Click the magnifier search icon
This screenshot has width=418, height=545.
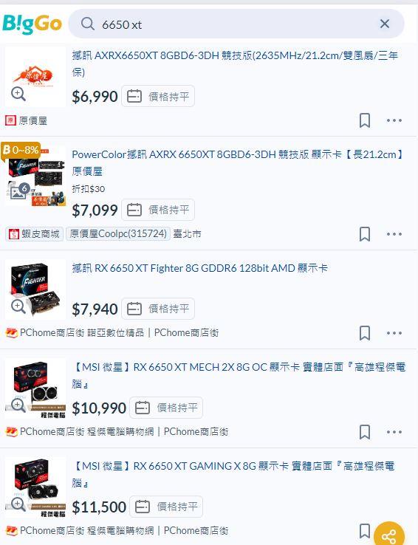[88, 24]
